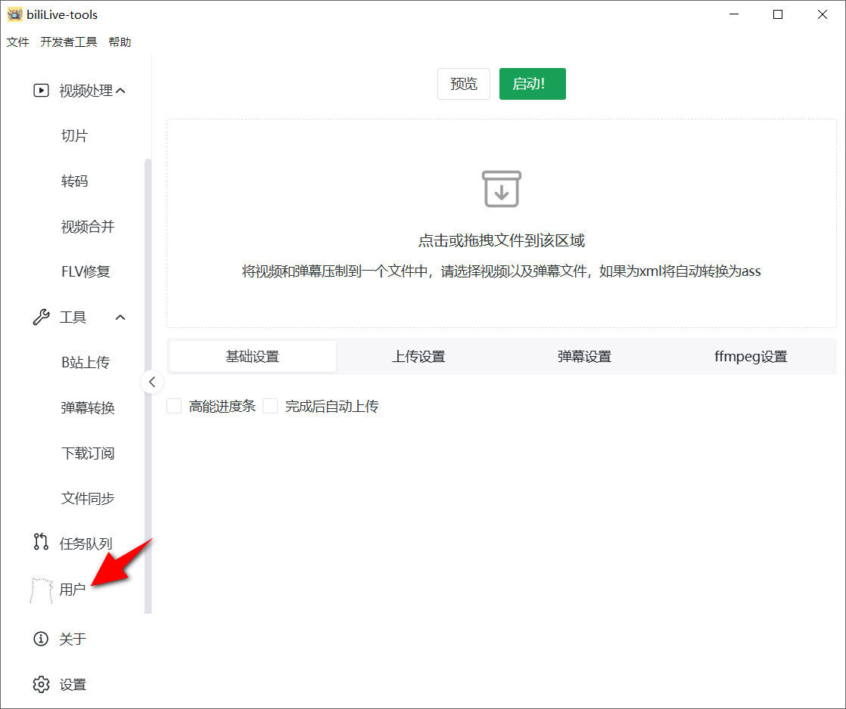The height and width of the screenshot is (709, 846).
Task: Click the file drop download icon
Action: pos(501,189)
